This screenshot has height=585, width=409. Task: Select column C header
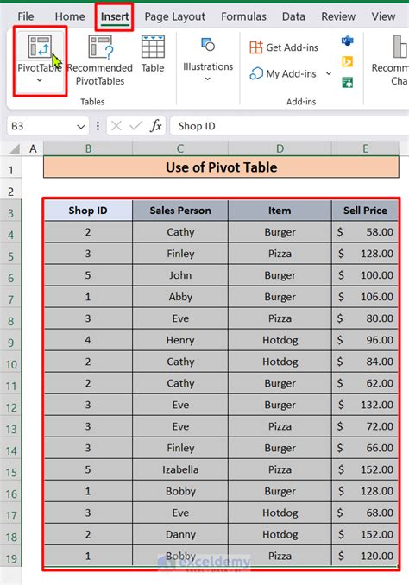[x=180, y=149]
